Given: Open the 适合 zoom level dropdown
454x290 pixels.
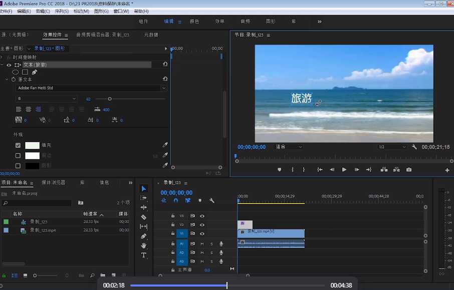Looking at the screenshot, I should tap(289, 147).
